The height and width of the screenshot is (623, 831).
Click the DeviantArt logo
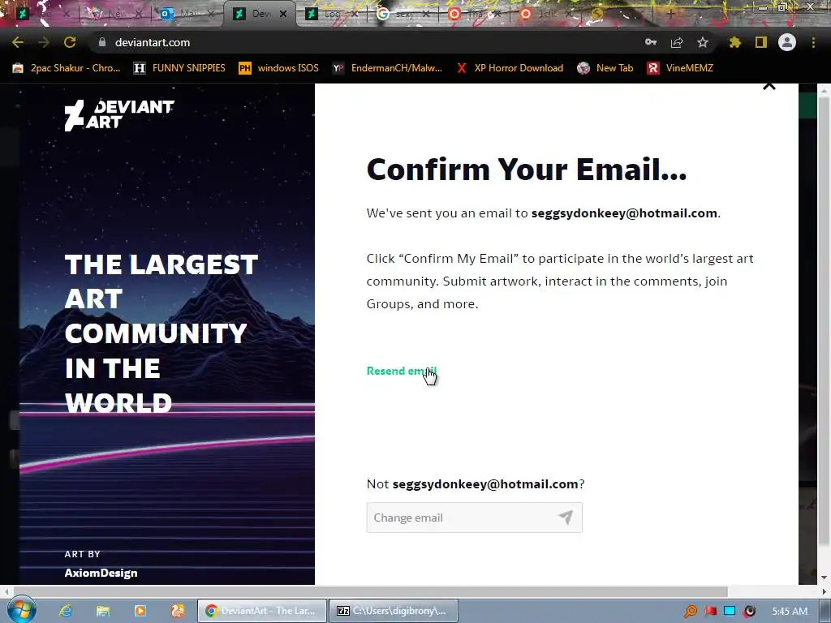click(x=119, y=115)
